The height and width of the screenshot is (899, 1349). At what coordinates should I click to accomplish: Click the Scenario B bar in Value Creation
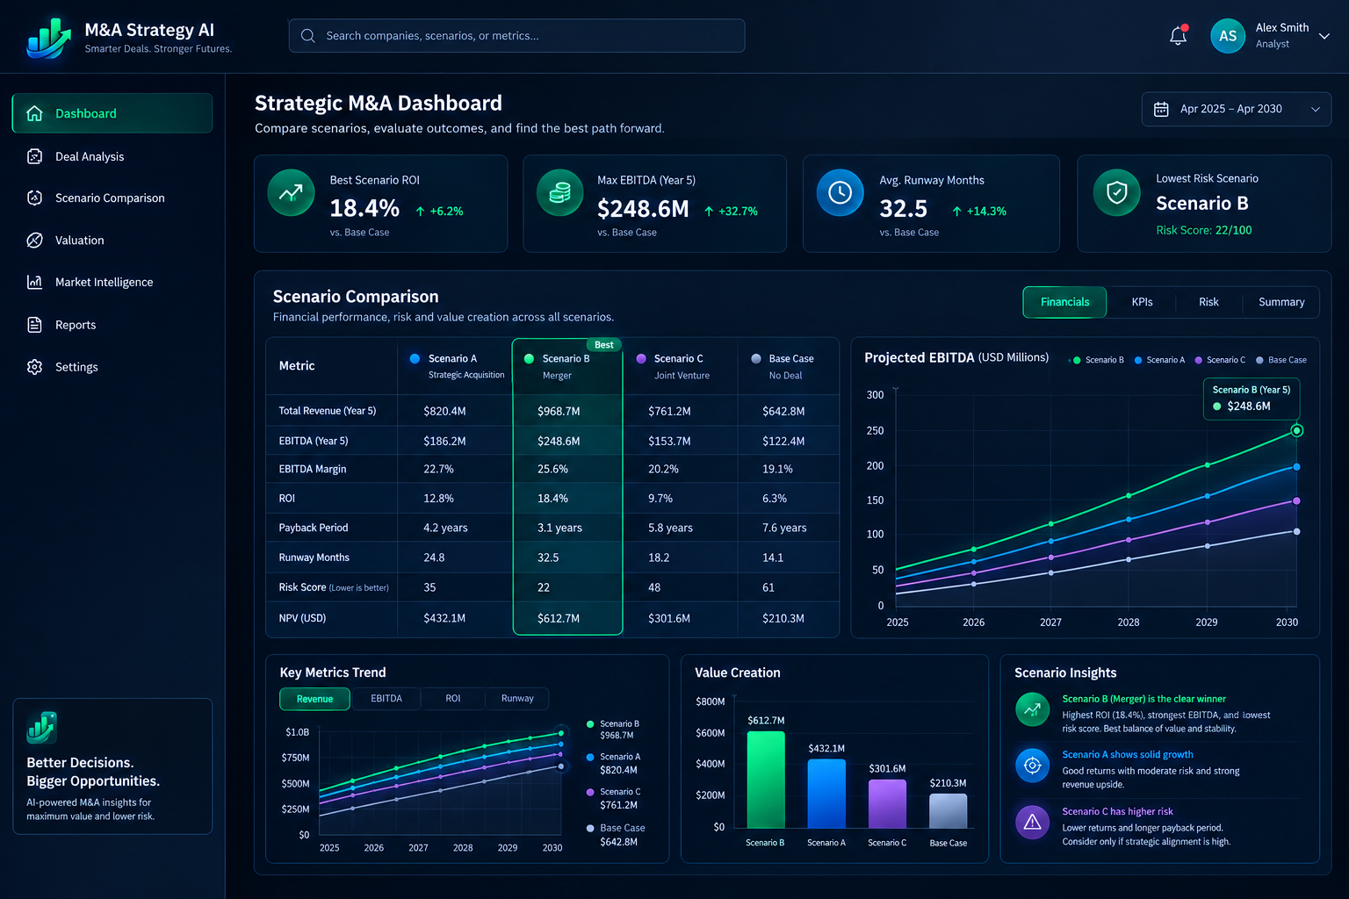coord(766,780)
